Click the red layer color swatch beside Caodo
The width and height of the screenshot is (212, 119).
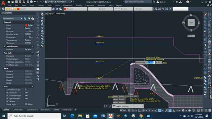[19, 9]
